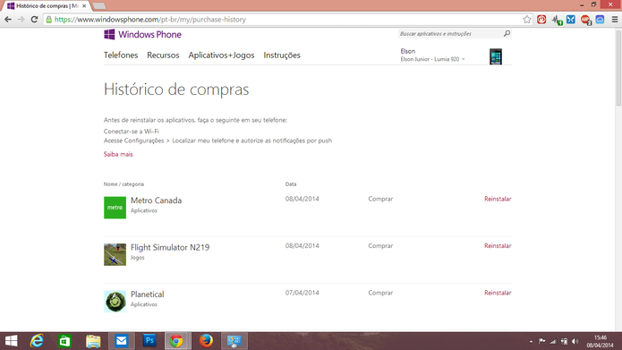
Task: Open the Windows Store taskbar icon
Action: pos(64,341)
